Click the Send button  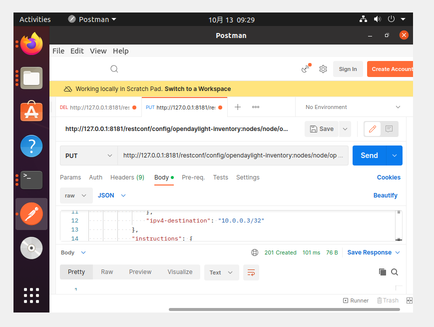click(x=369, y=155)
